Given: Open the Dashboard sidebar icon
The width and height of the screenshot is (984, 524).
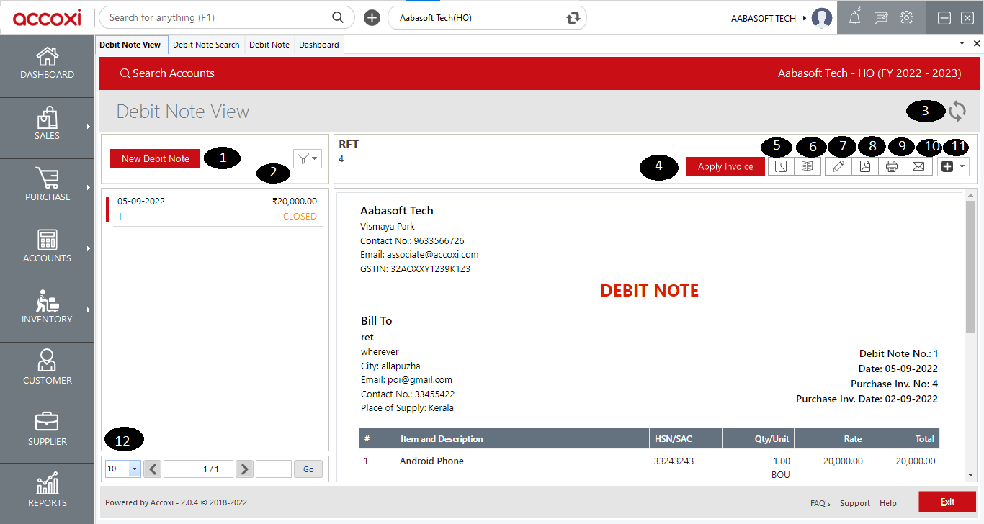Looking at the screenshot, I should click(x=47, y=63).
